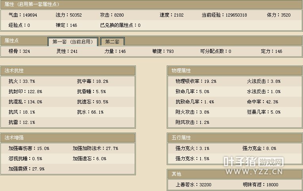Click the 属性点 section label
The image size is (303, 191).
point(12,41)
